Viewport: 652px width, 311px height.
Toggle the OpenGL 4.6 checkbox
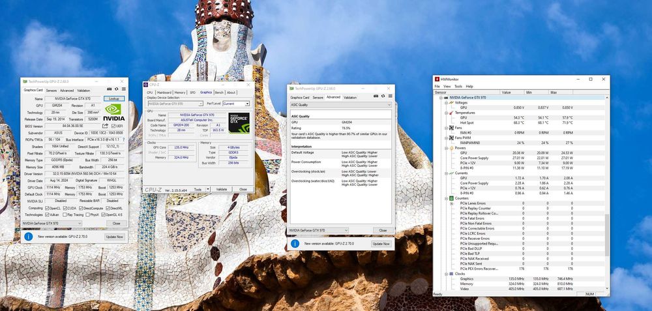[103, 215]
